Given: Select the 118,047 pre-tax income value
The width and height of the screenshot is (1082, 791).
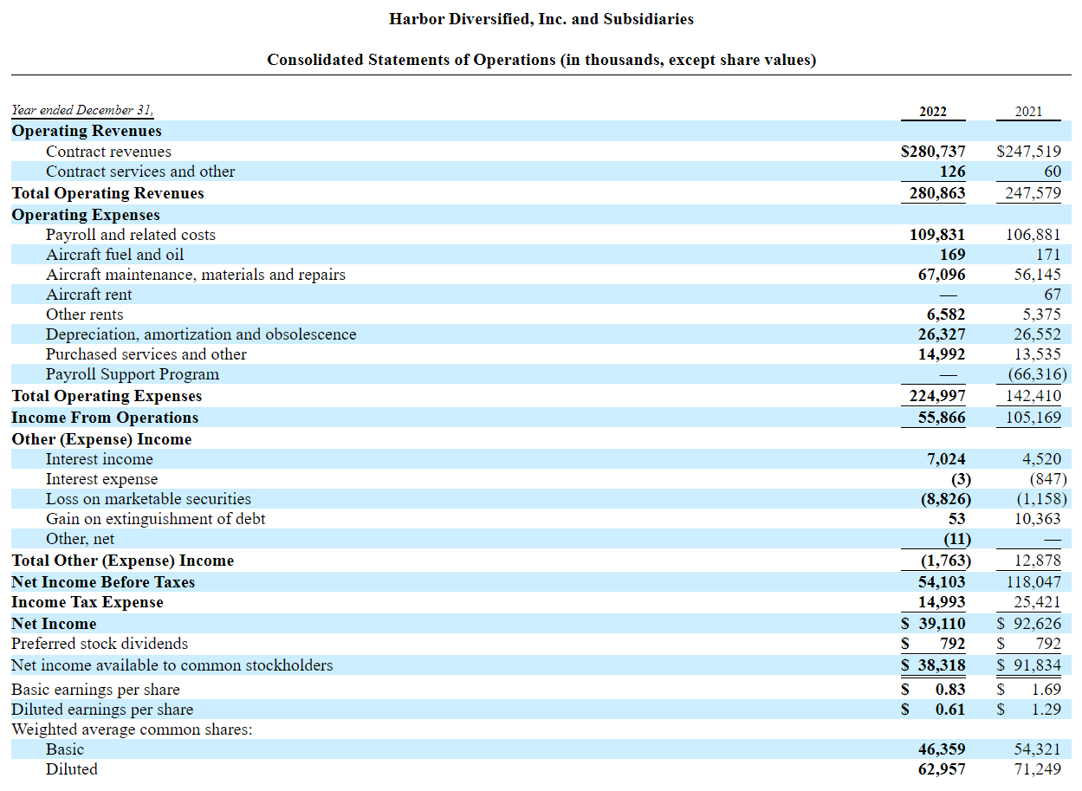Looking at the screenshot, I should coord(1033,582).
